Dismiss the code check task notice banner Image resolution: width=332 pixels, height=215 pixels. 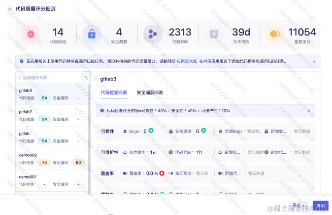(314, 61)
